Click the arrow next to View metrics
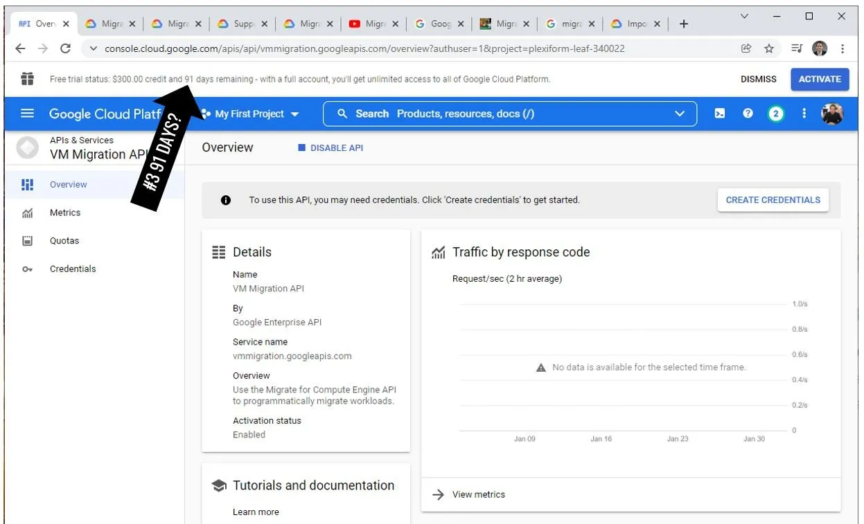The height and width of the screenshot is (524, 864). pos(438,494)
